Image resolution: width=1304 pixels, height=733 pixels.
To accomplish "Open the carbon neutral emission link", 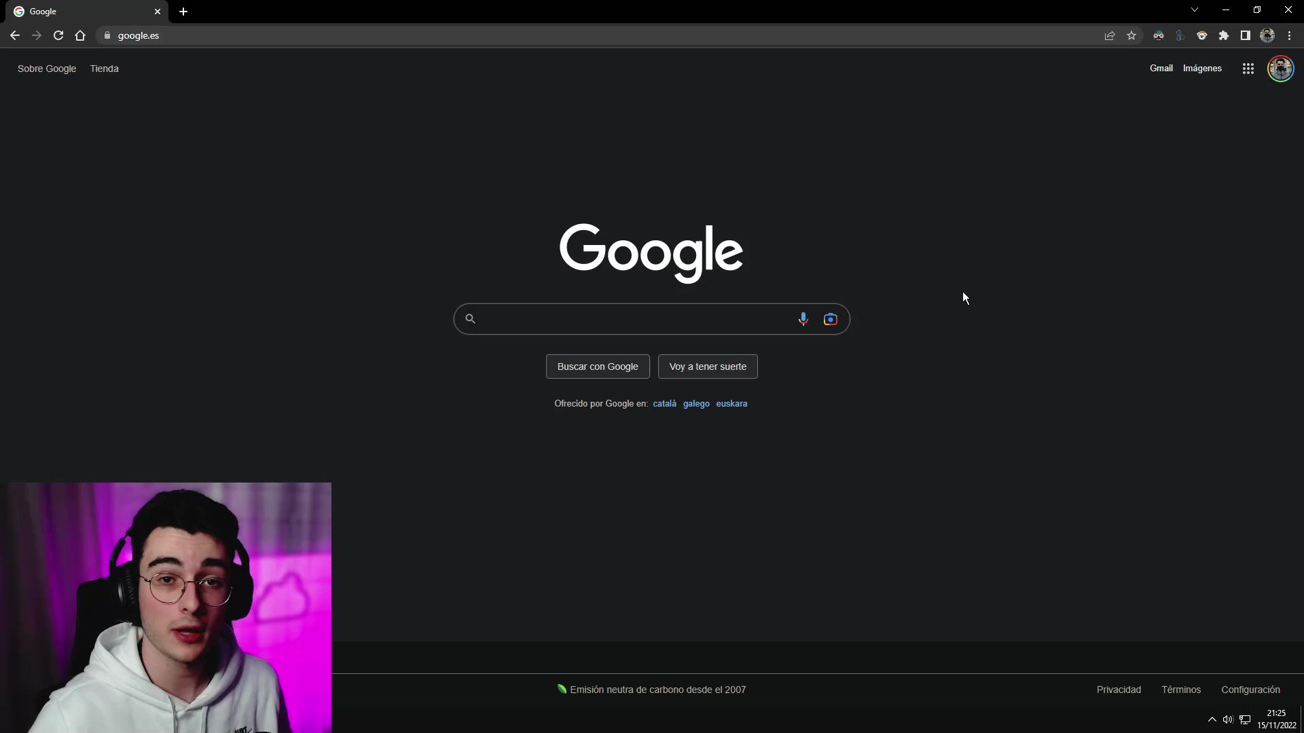I will click(651, 690).
